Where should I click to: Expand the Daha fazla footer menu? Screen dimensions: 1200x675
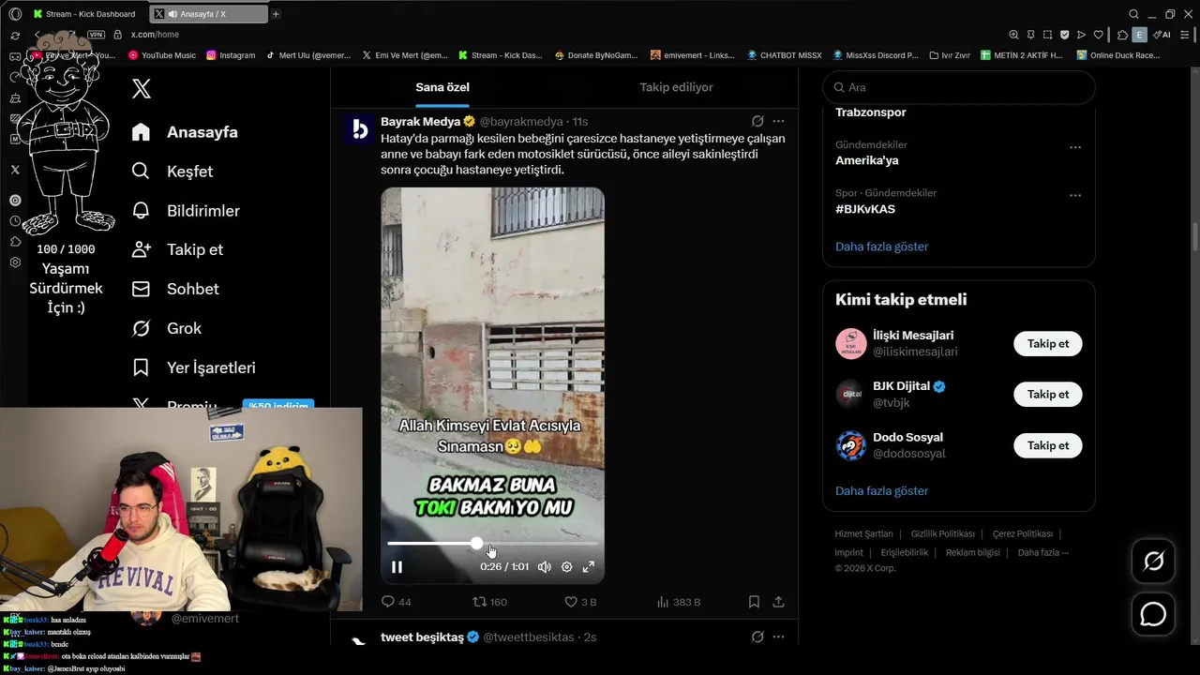pos(1042,552)
